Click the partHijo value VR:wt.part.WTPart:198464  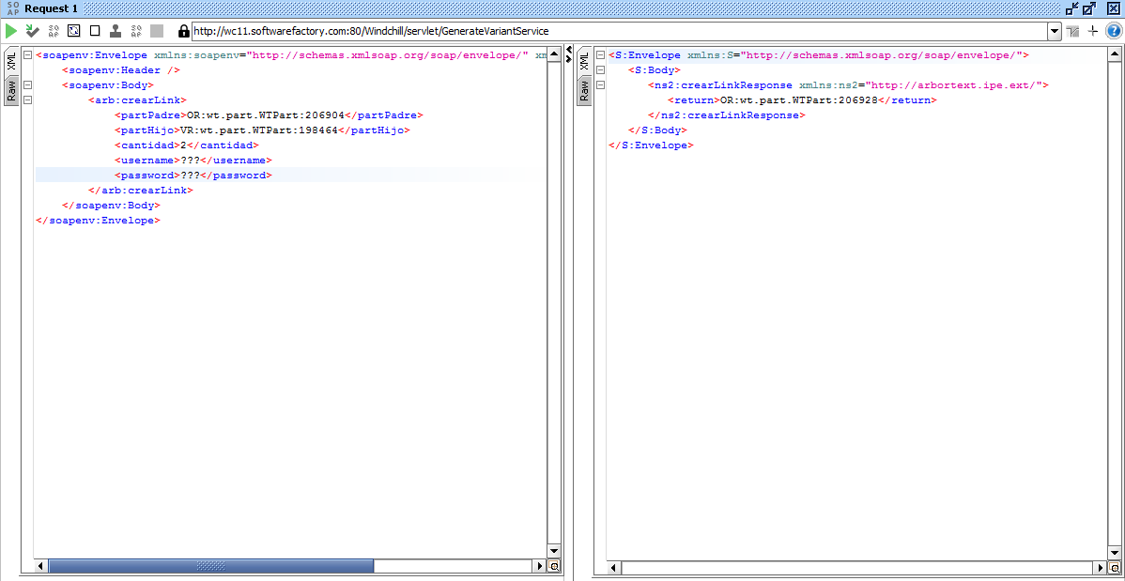point(258,130)
